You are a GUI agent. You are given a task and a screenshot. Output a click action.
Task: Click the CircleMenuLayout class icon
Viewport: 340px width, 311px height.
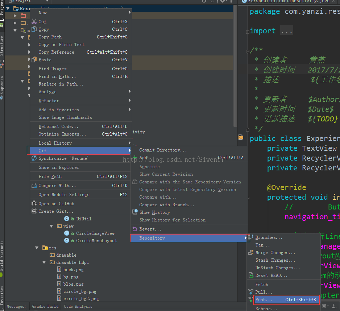[x=67, y=240]
